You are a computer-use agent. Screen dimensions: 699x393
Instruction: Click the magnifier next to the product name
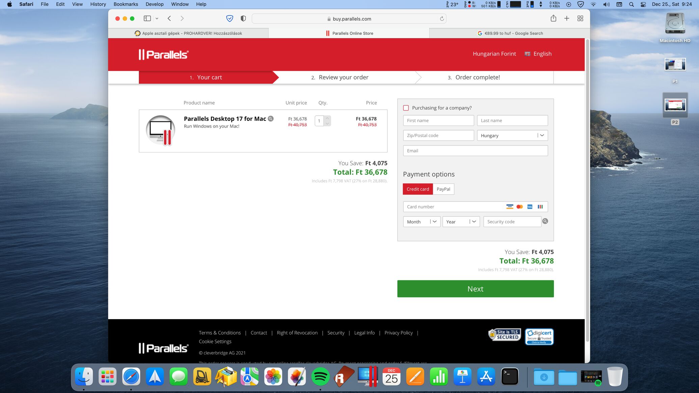(x=271, y=119)
